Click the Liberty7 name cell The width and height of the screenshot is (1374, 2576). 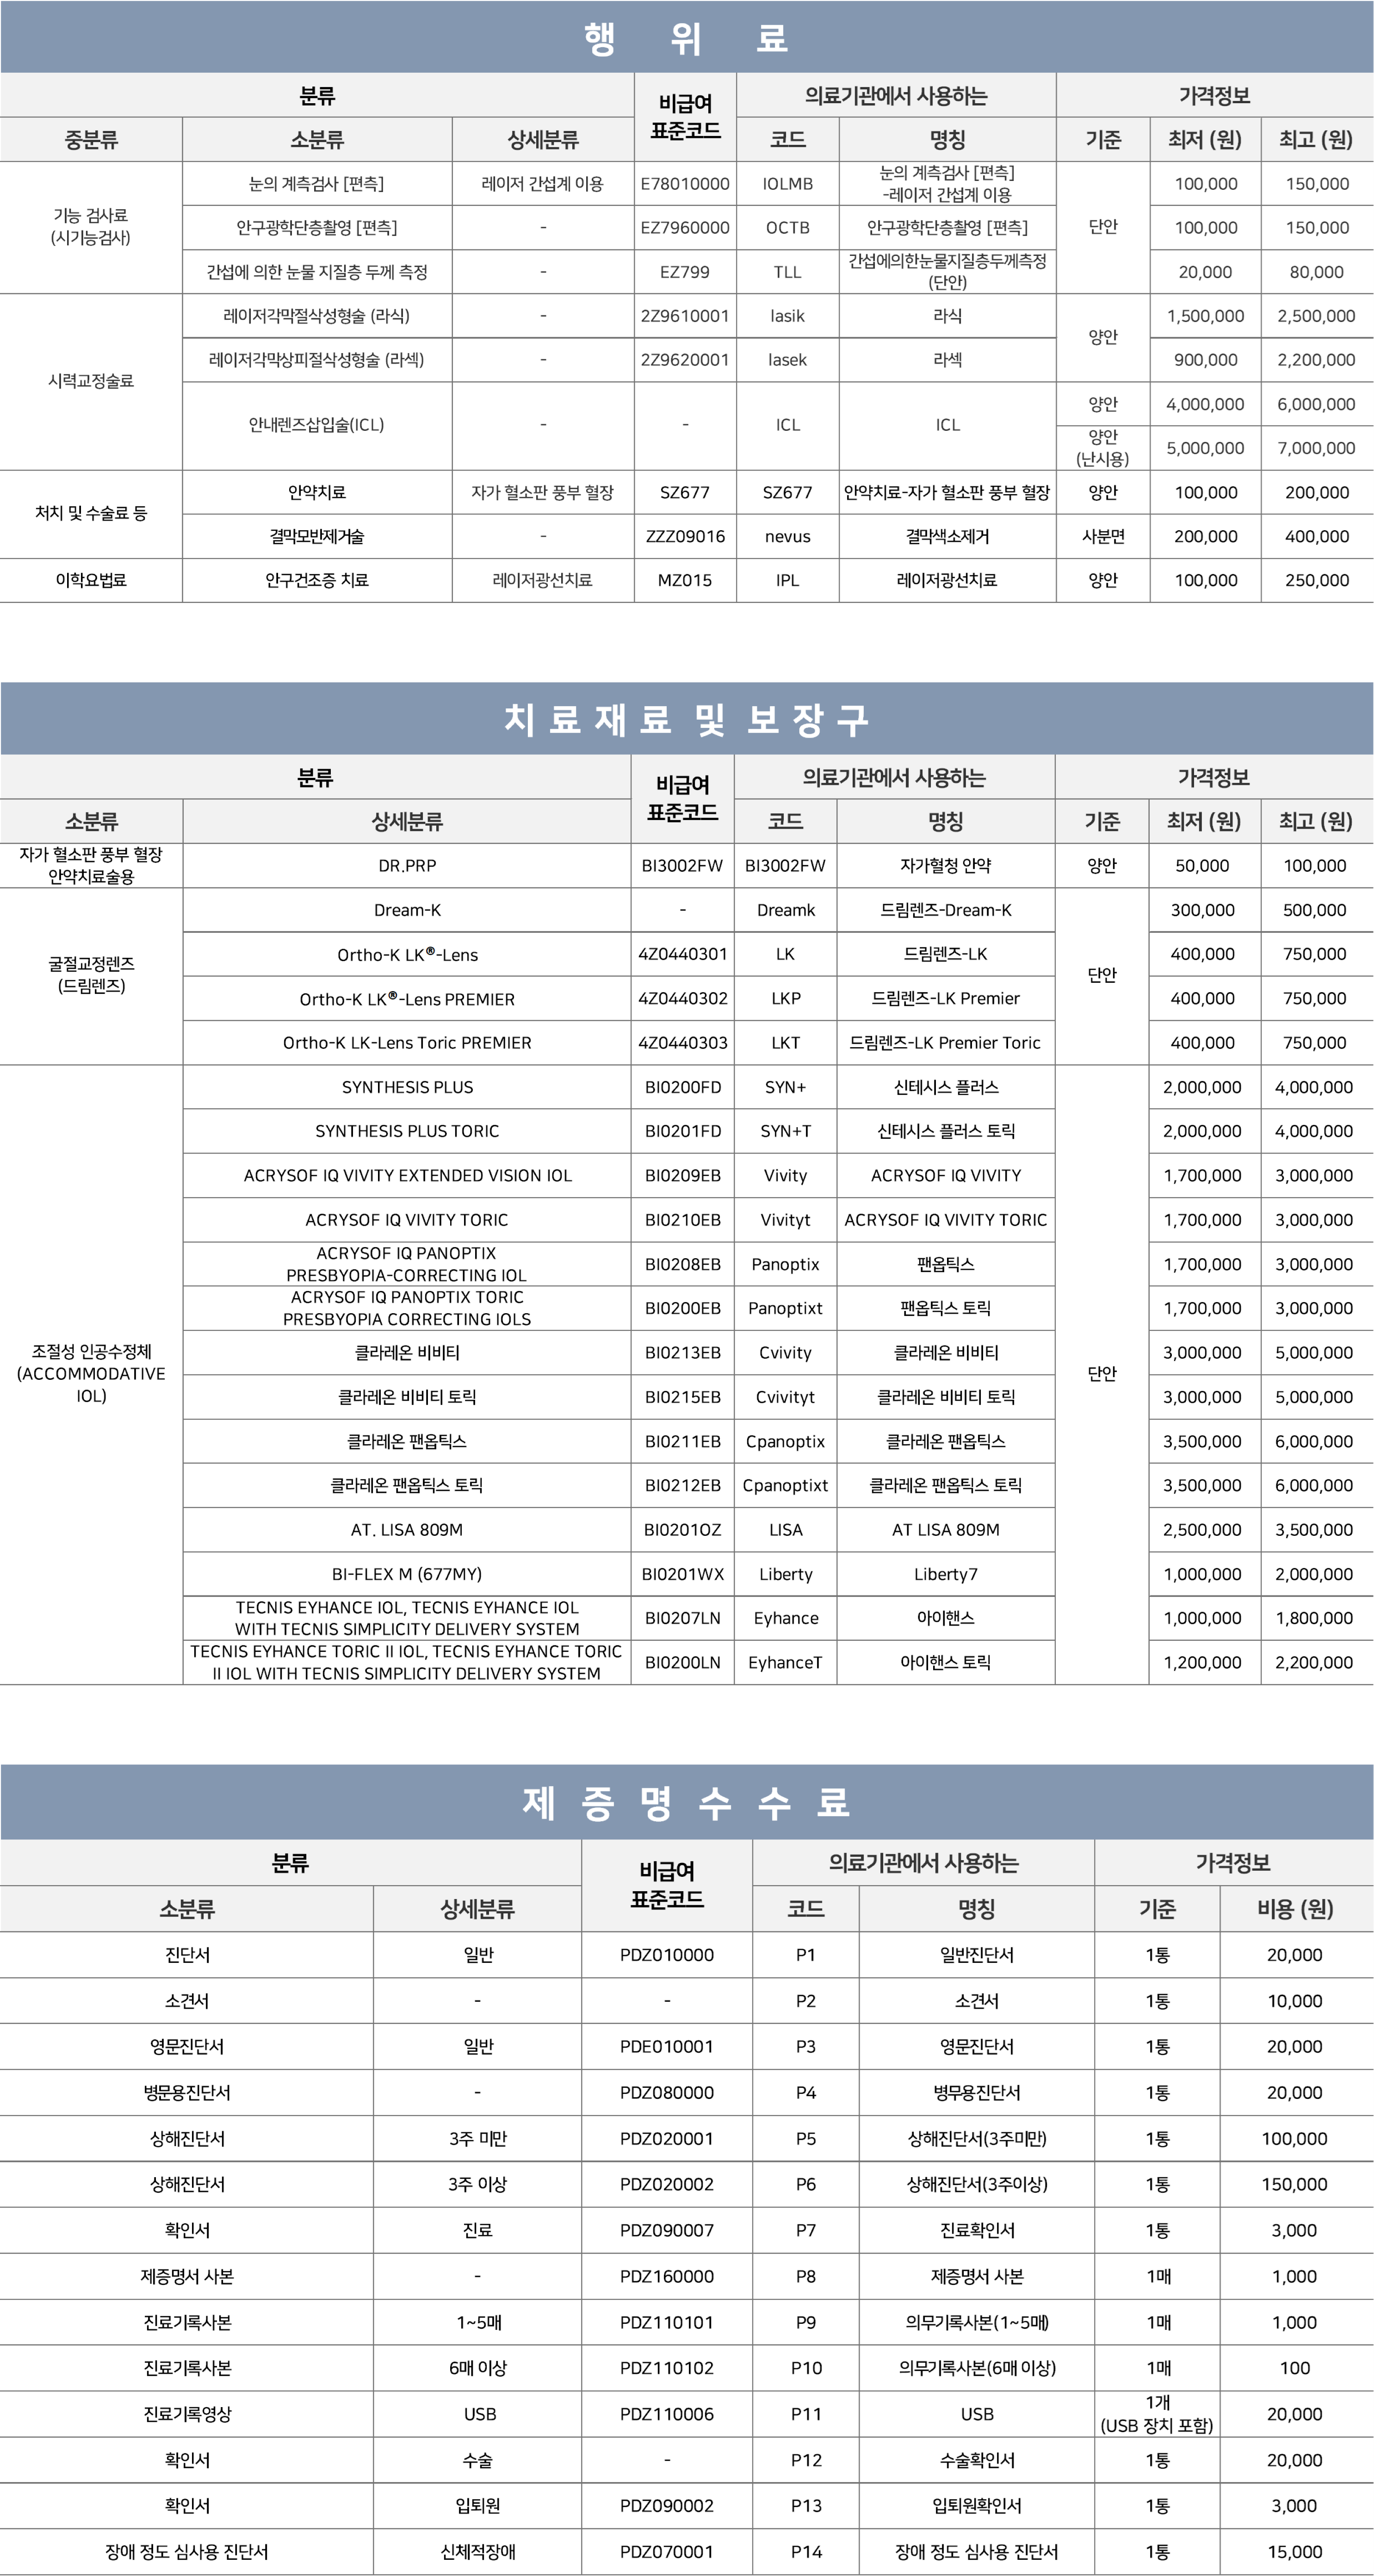click(946, 1574)
